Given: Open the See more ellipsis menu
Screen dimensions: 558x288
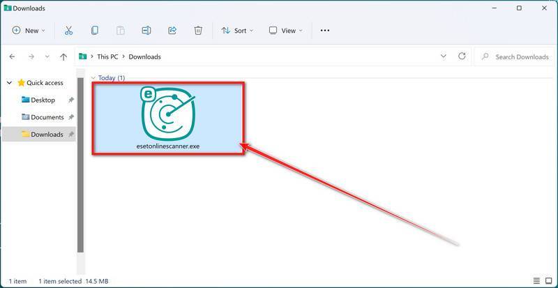Looking at the screenshot, I should point(325,31).
